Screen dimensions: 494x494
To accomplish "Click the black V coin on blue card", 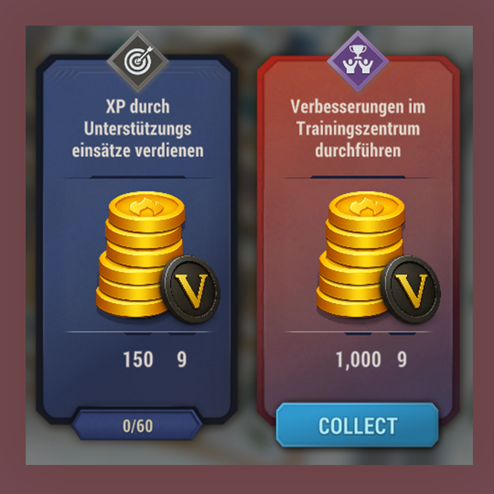I will coord(190,289).
